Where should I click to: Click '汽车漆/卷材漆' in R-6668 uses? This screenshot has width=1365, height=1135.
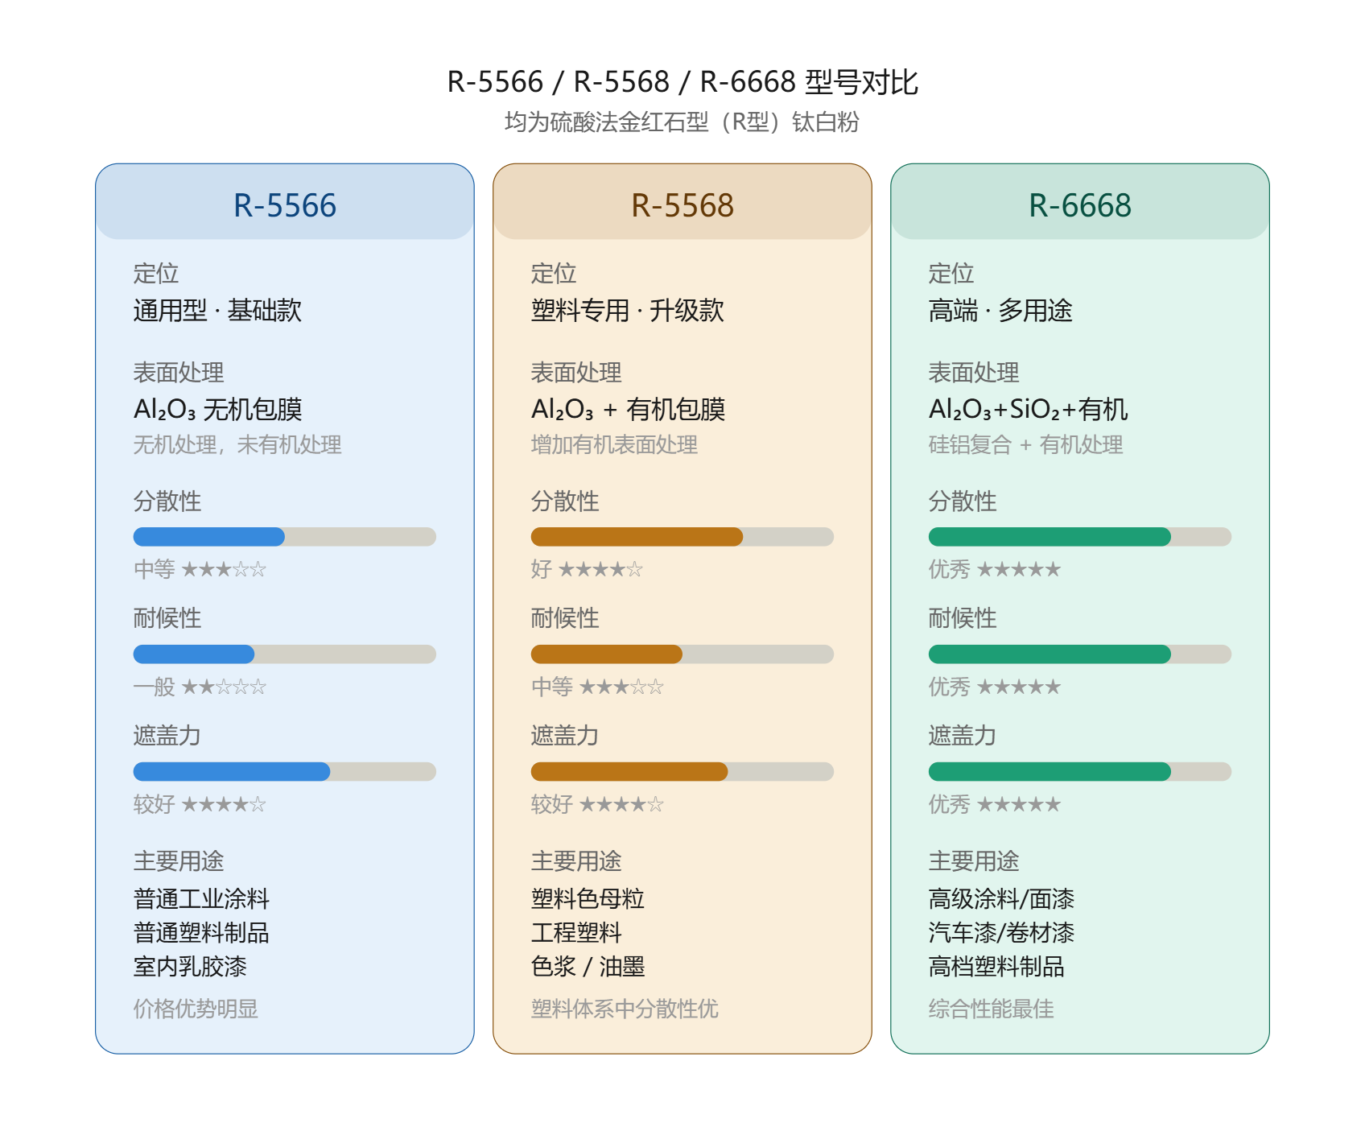(x=1001, y=933)
